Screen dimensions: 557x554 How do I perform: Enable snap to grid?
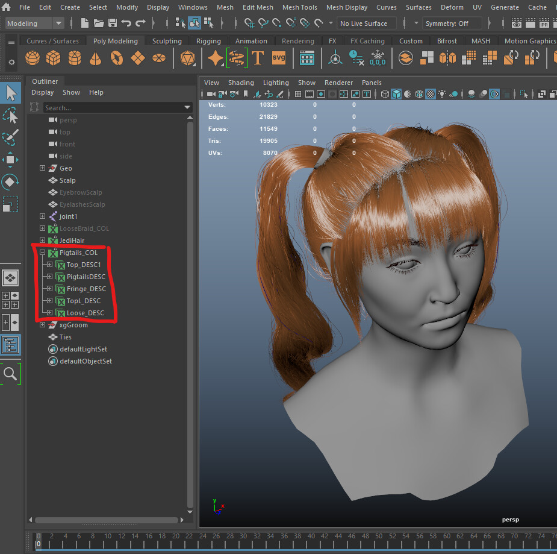pos(249,24)
